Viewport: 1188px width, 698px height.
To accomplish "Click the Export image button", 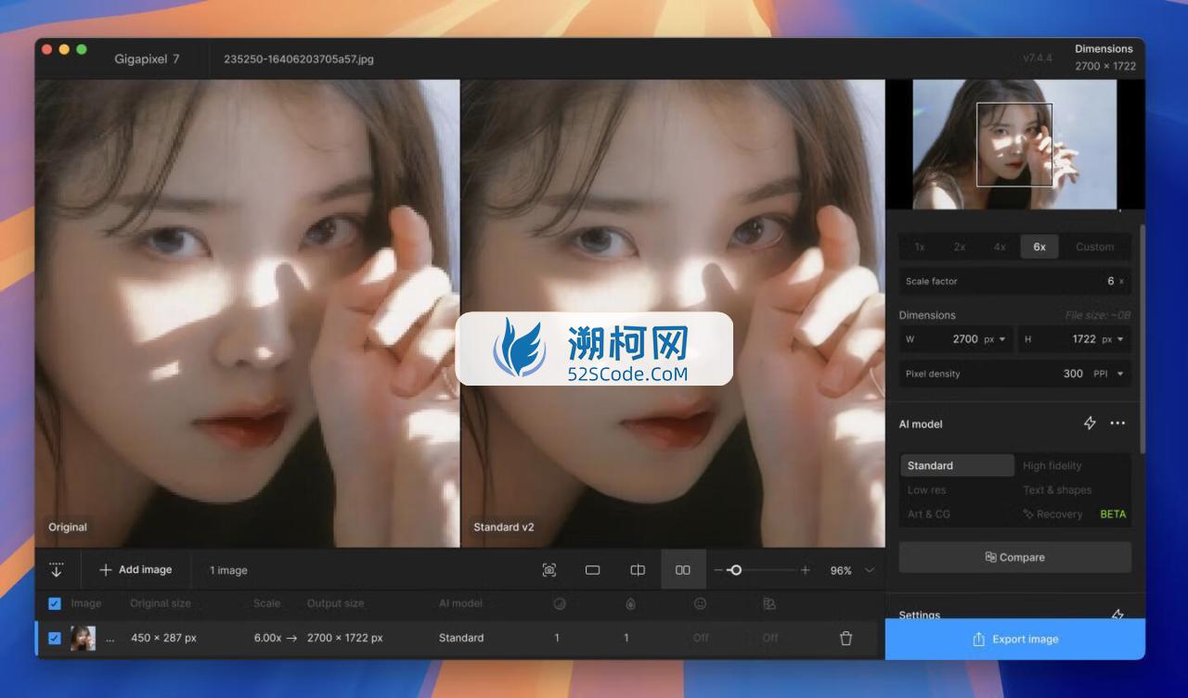I will coord(1014,639).
